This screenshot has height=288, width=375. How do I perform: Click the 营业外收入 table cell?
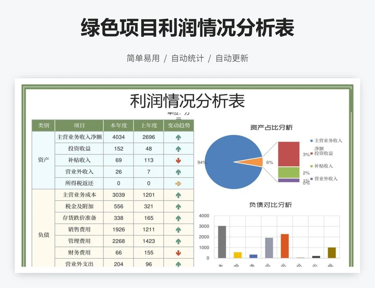79,171
